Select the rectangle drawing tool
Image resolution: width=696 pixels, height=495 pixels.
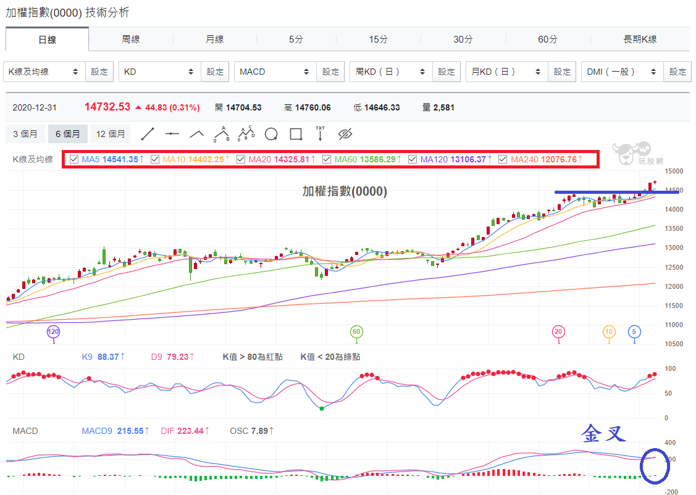coord(296,134)
